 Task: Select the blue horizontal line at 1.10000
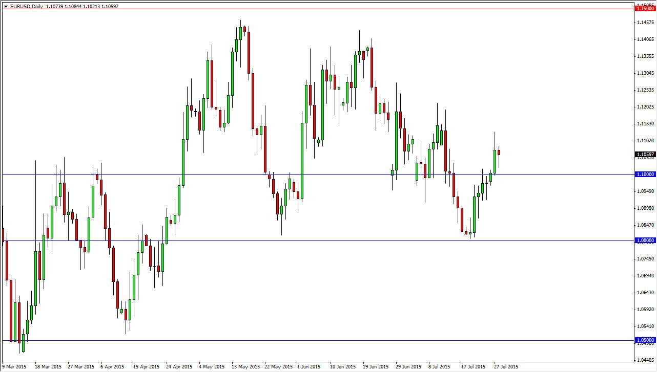318,174
